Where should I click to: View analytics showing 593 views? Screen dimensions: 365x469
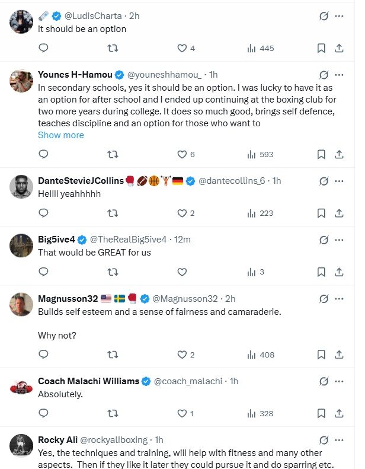[260, 154]
